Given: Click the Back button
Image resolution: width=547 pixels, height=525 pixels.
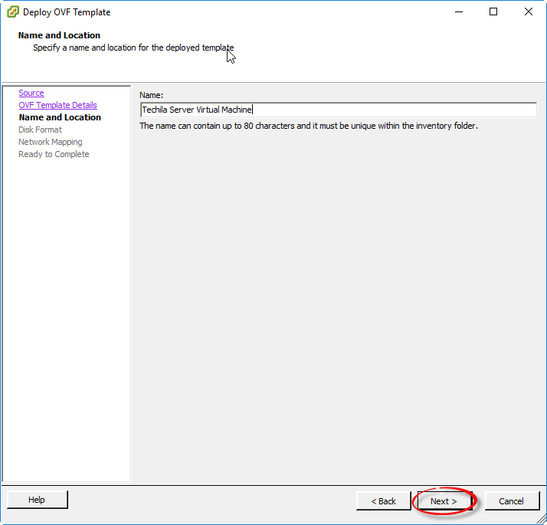Looking at the screenshot, I should click(383, 501).
